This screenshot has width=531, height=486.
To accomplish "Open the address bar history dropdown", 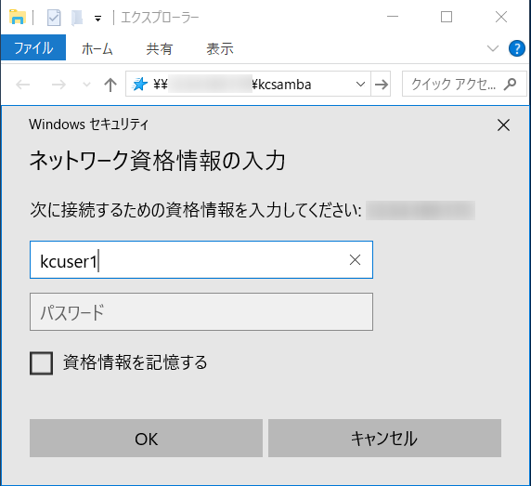I will coord(361,84).
